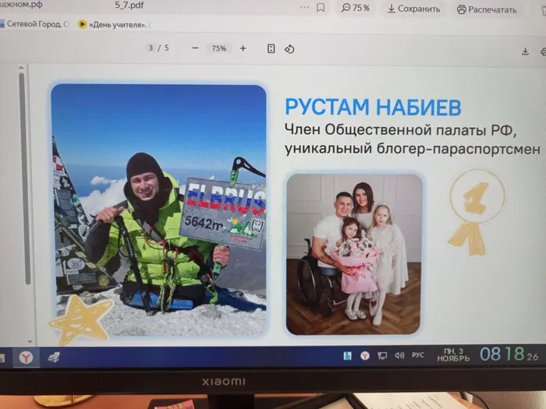Open the Сетевой Город bookmark
This screenshot has width=546, height=409.
pos(35,24)
